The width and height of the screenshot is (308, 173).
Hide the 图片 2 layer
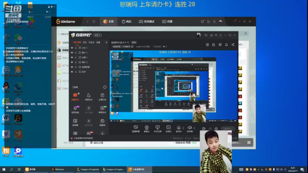72,62
